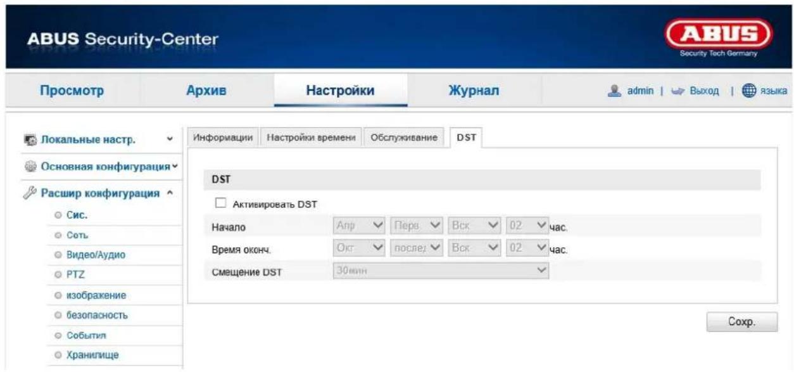This screenshot has width=794, height=372.
Task: Select Хранилище in the sidebar
Action: (x=93, y=356)
